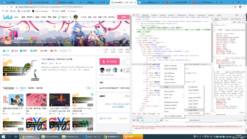Open video thumbnail with 96:57 duration
Image resolution: width=247 pixels, height=139 pixels.
coord(60,100)
